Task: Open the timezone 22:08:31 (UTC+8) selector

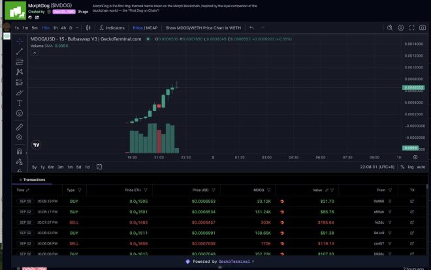Action: point(377,167)
